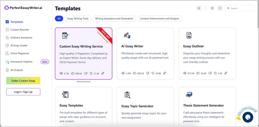Image resolution: width=259 pixels, height=127 pixels.
Task: Switch to list view layout
Action: point(212,8)
